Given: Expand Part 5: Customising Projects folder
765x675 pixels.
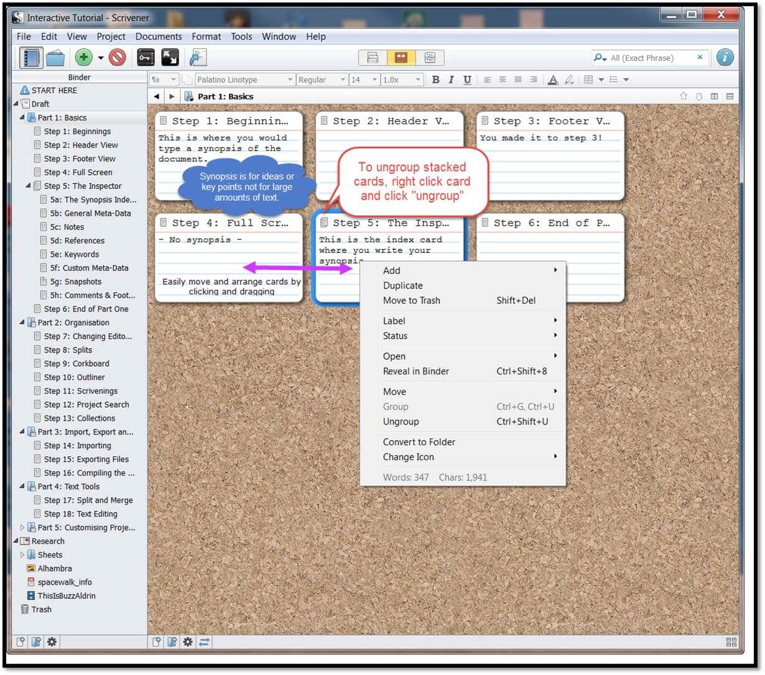Looking at the screenshot, I should [x=22, y=528].
